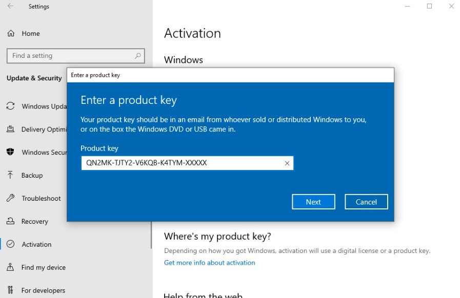
Task: Click the Find my device icon
Action: click(x=10, y=267)
